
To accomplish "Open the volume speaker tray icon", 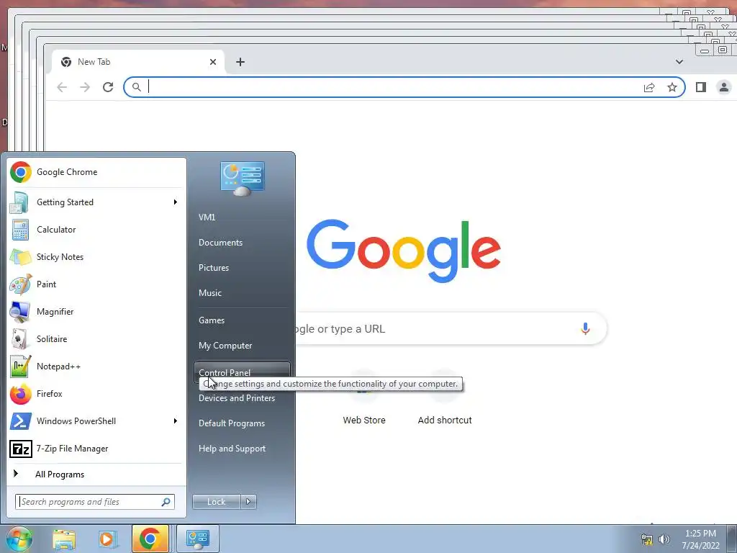I will click(x=664, y=539).
